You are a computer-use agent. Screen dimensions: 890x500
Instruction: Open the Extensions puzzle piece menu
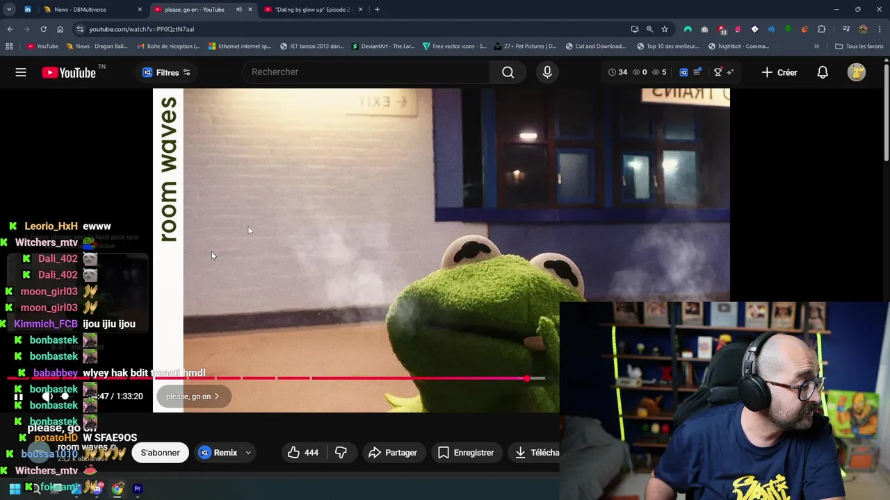[822, 29]
